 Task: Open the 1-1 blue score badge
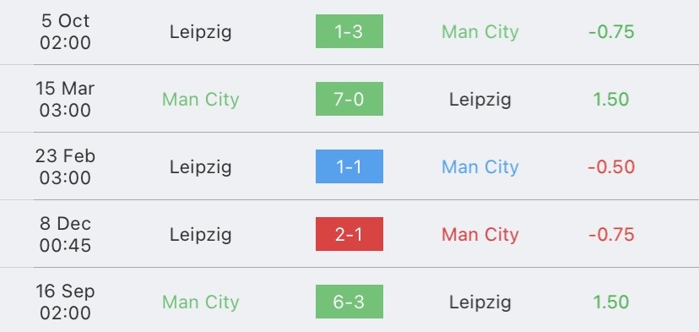pos(349,166)
